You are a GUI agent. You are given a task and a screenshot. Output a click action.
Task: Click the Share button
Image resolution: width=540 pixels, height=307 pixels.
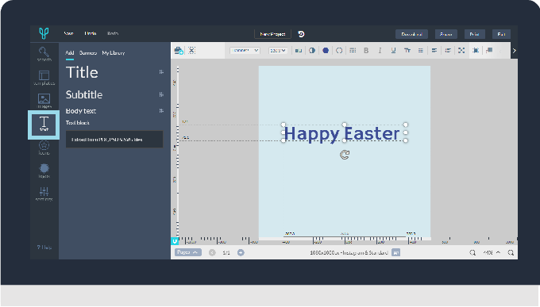[446, 34]
